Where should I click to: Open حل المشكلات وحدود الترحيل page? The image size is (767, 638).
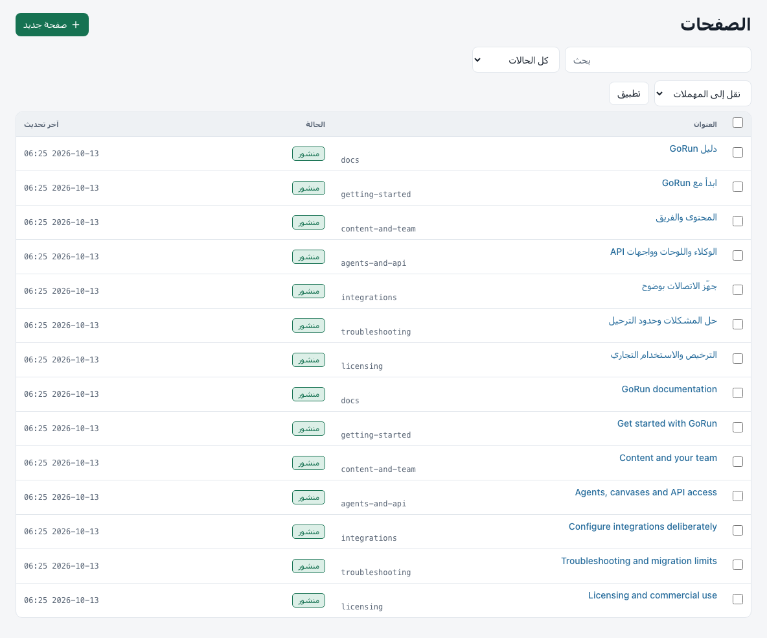[663, 320]
